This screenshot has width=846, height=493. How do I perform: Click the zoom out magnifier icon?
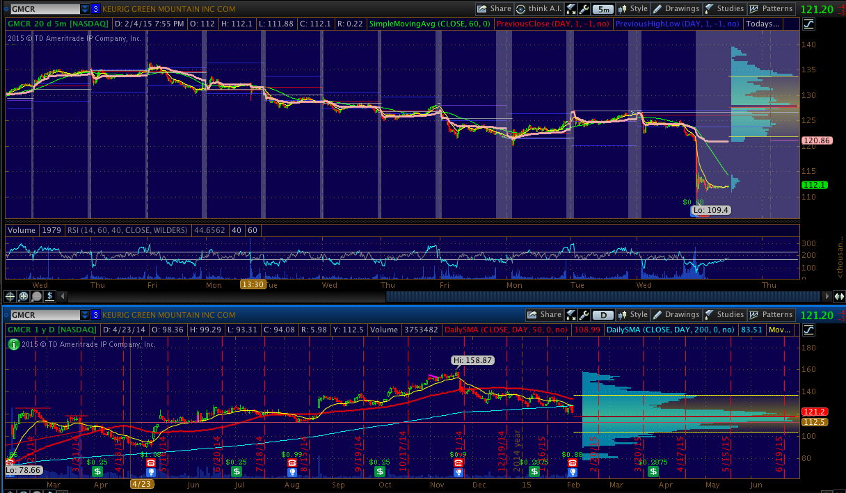[x=36, y=296]
